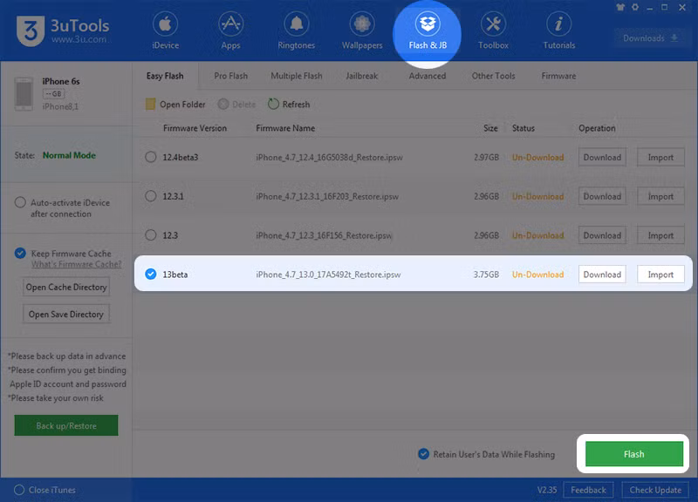Click the green Flash button
This screenshot has width=698, height=502.
tap(633, 454)
